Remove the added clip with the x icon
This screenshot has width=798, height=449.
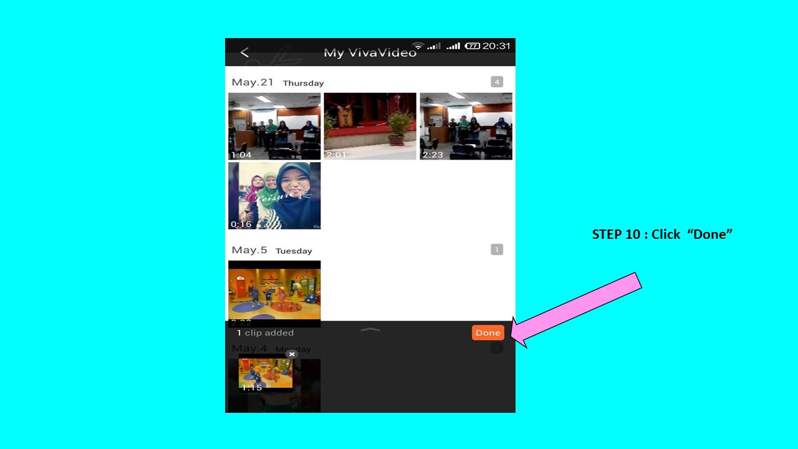(291, 354)
